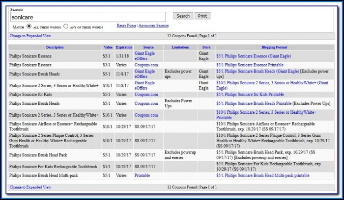Click bottom '12 Coupons Found | Page 1 of 1' text

tap(192, 187)
